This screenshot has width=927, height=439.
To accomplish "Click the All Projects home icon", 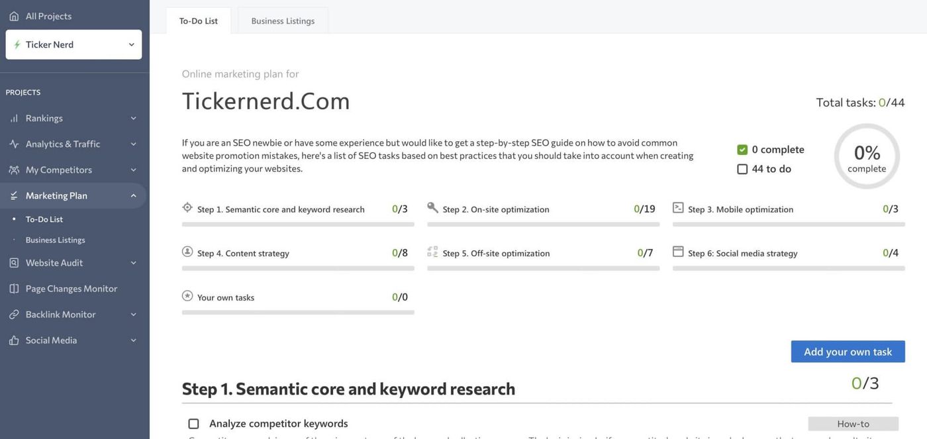I will tap(14, 16).
